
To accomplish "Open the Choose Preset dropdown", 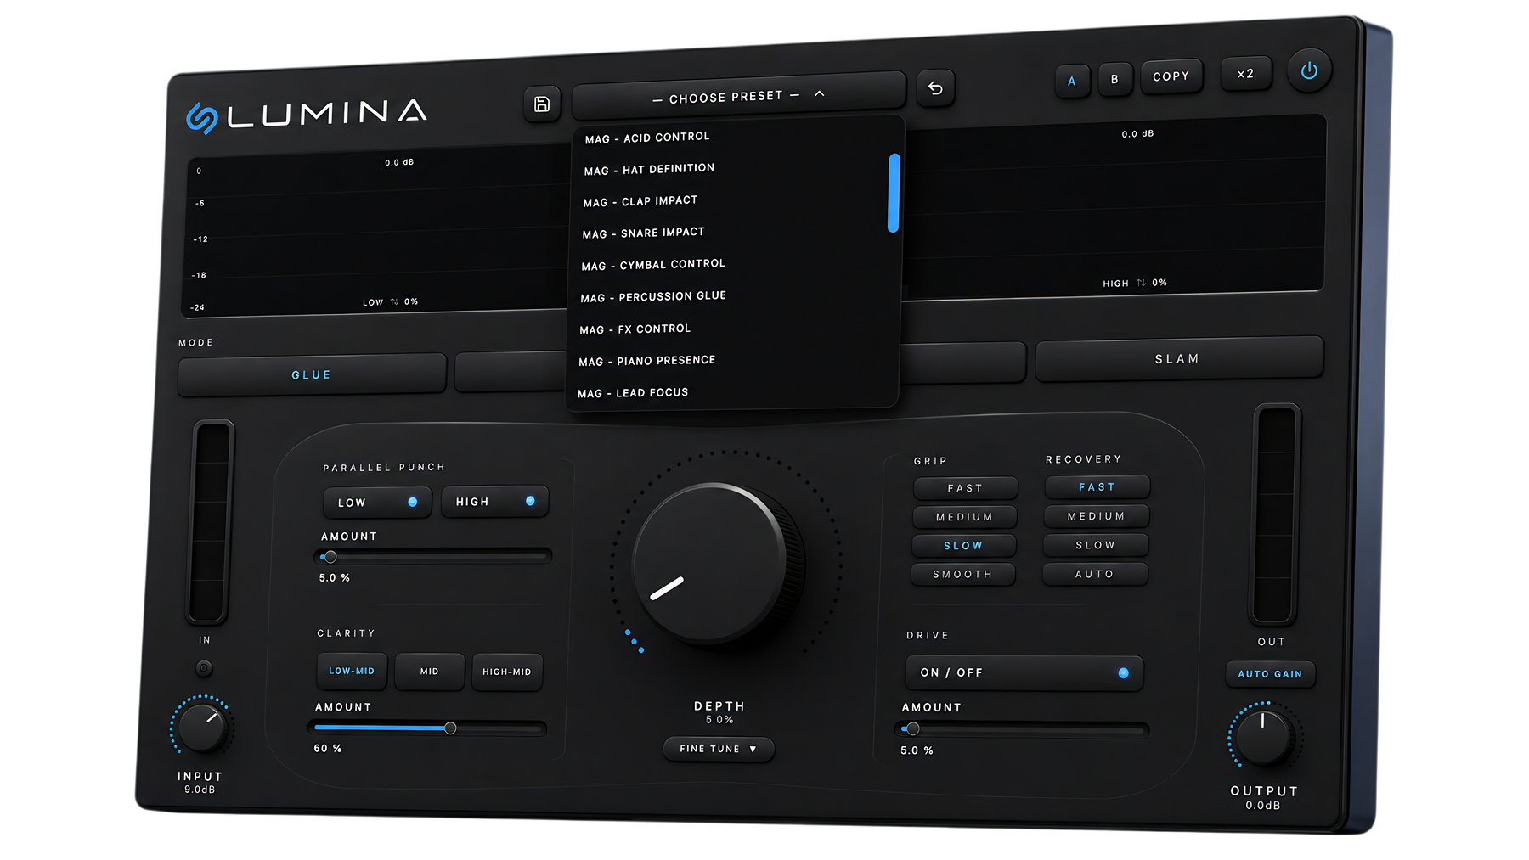I will 738,96.
